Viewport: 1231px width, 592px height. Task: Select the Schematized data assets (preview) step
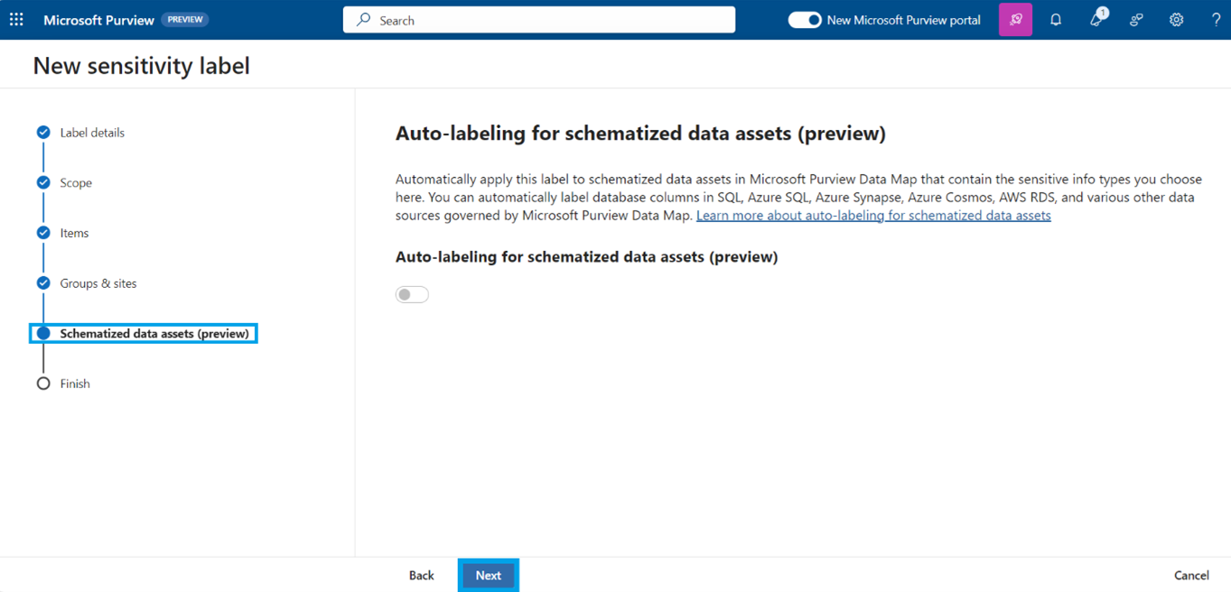(154, 334)
